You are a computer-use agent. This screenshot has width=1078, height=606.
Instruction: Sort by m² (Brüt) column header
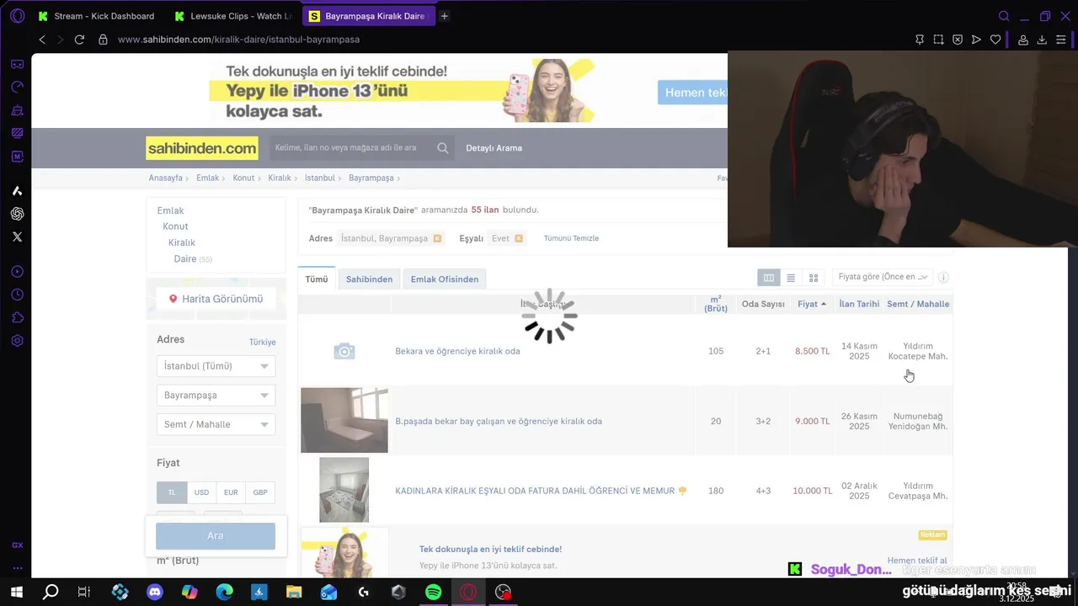716,304
